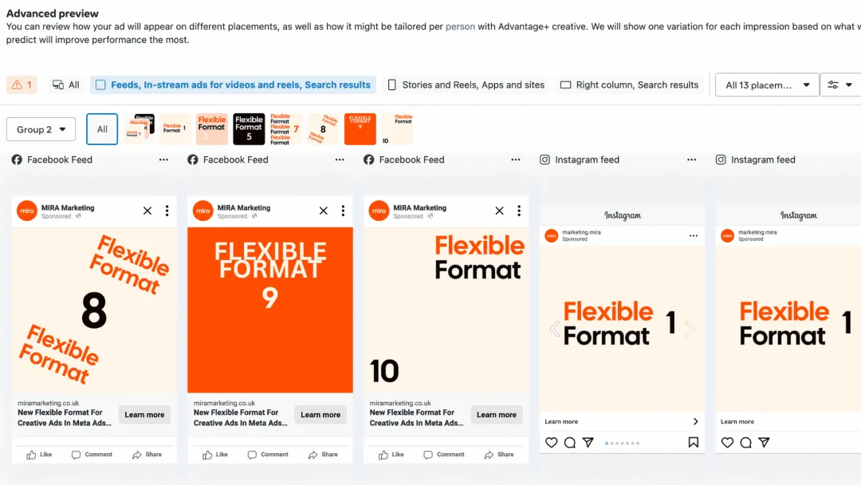Select the orange Flexible Format 9 thumbnail
The width and height of the screenshot is (861, 485).
pos(360,129)
